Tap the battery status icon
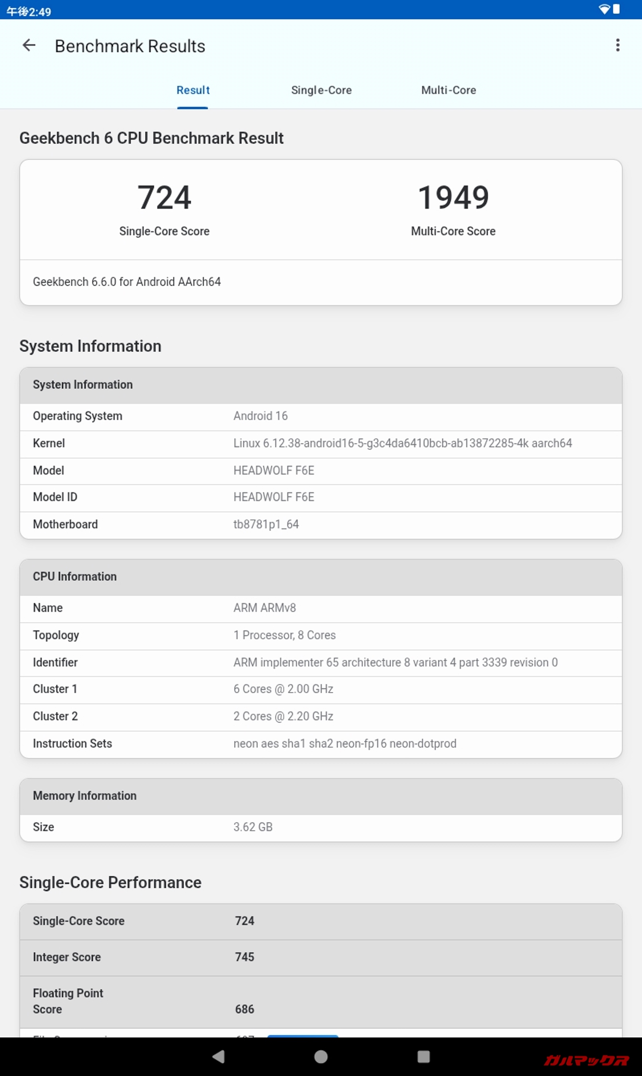642x1076 pixels. coord(616,10)
